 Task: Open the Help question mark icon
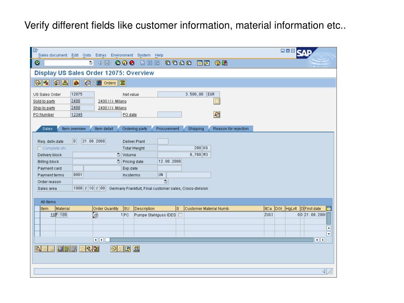[x=217, y=63]
